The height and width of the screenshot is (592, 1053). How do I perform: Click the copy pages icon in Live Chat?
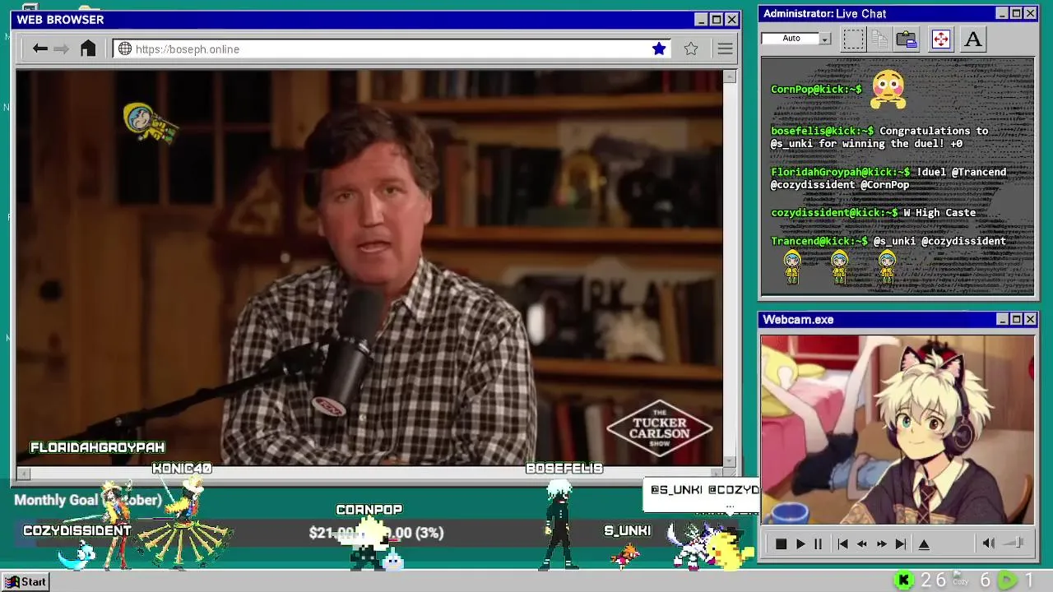click(x=879, y=39)
